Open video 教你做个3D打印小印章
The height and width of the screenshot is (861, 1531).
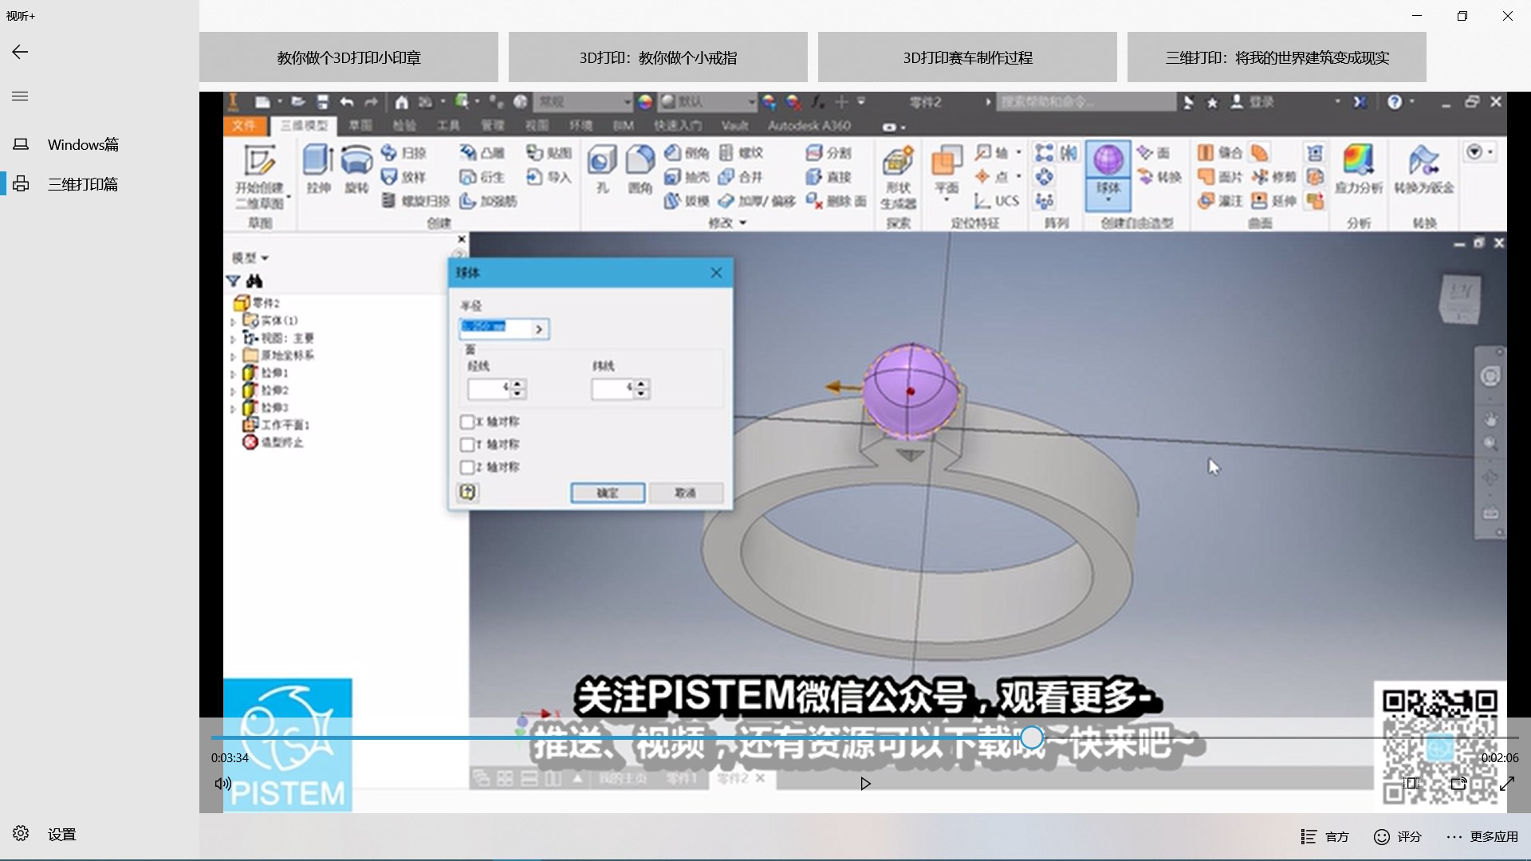[x=348, y=57]
